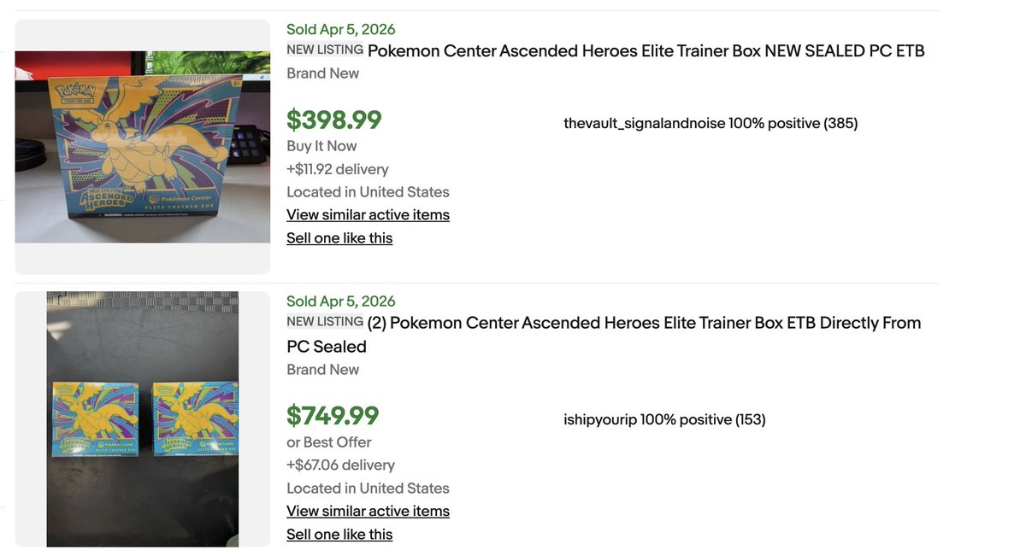
Task: Click the "NEW LISTING" badge on first result
Action: (x=325, y=50)
